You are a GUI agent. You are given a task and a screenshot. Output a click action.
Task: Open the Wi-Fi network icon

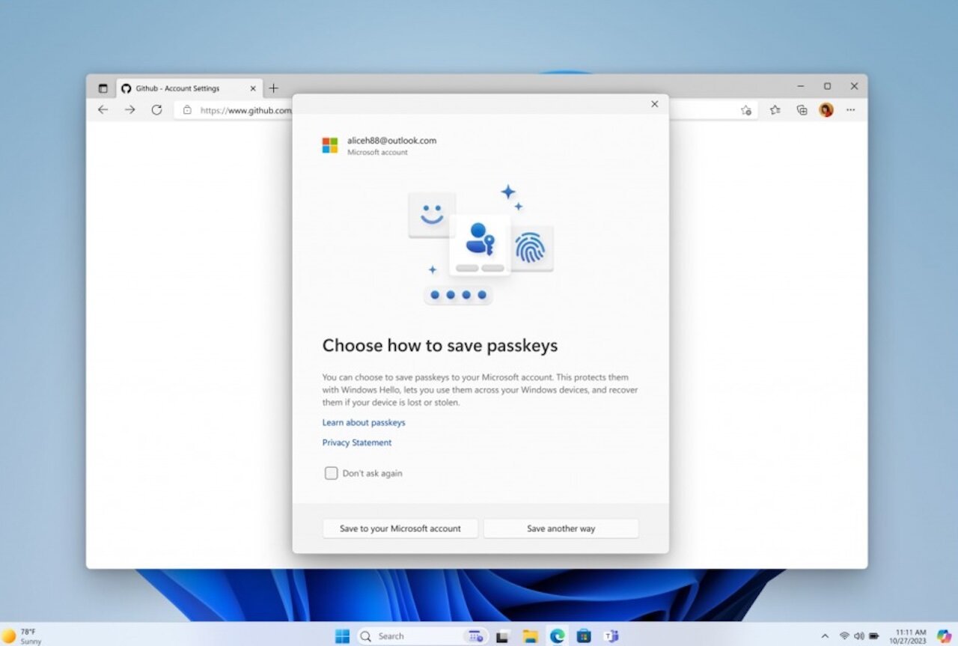point(844,636)
